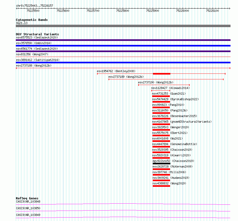238x221 pixels.
Task: Click ruler position 75226000
Action: 182,11
